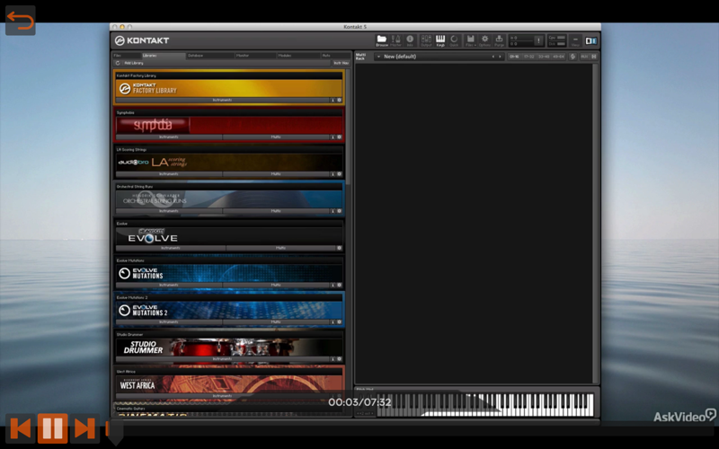Open Symphobia Multis list
This screenshot has width=719, height=449.
pyautogui.click(x=276, y=137)
